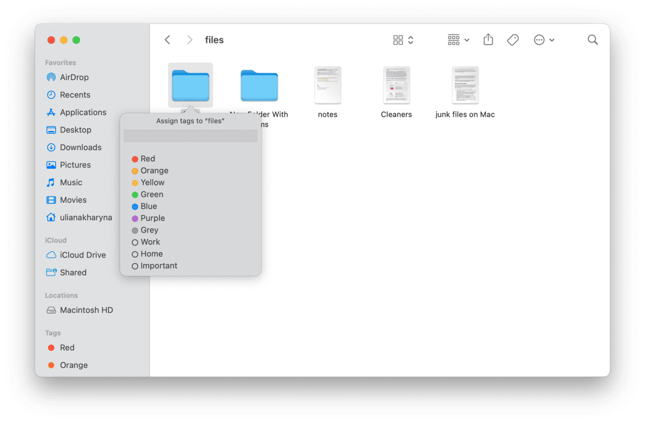
Task: Click the tag name input field
Action: [x=190, y=136]
